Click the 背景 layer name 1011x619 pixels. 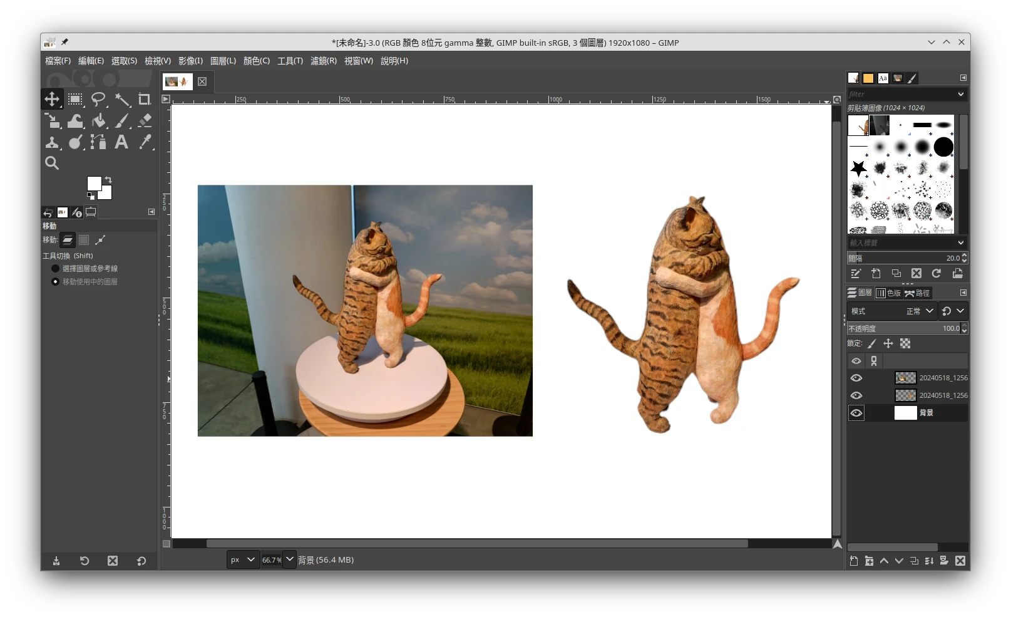(x=926, y=413)
